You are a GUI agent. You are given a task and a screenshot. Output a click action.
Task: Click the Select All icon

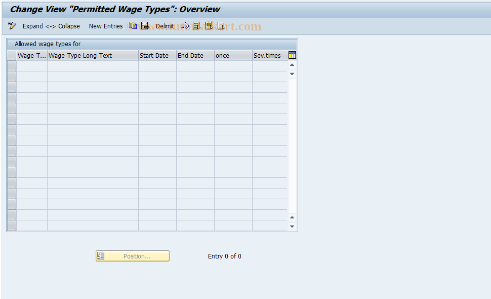tap(196, 26)
